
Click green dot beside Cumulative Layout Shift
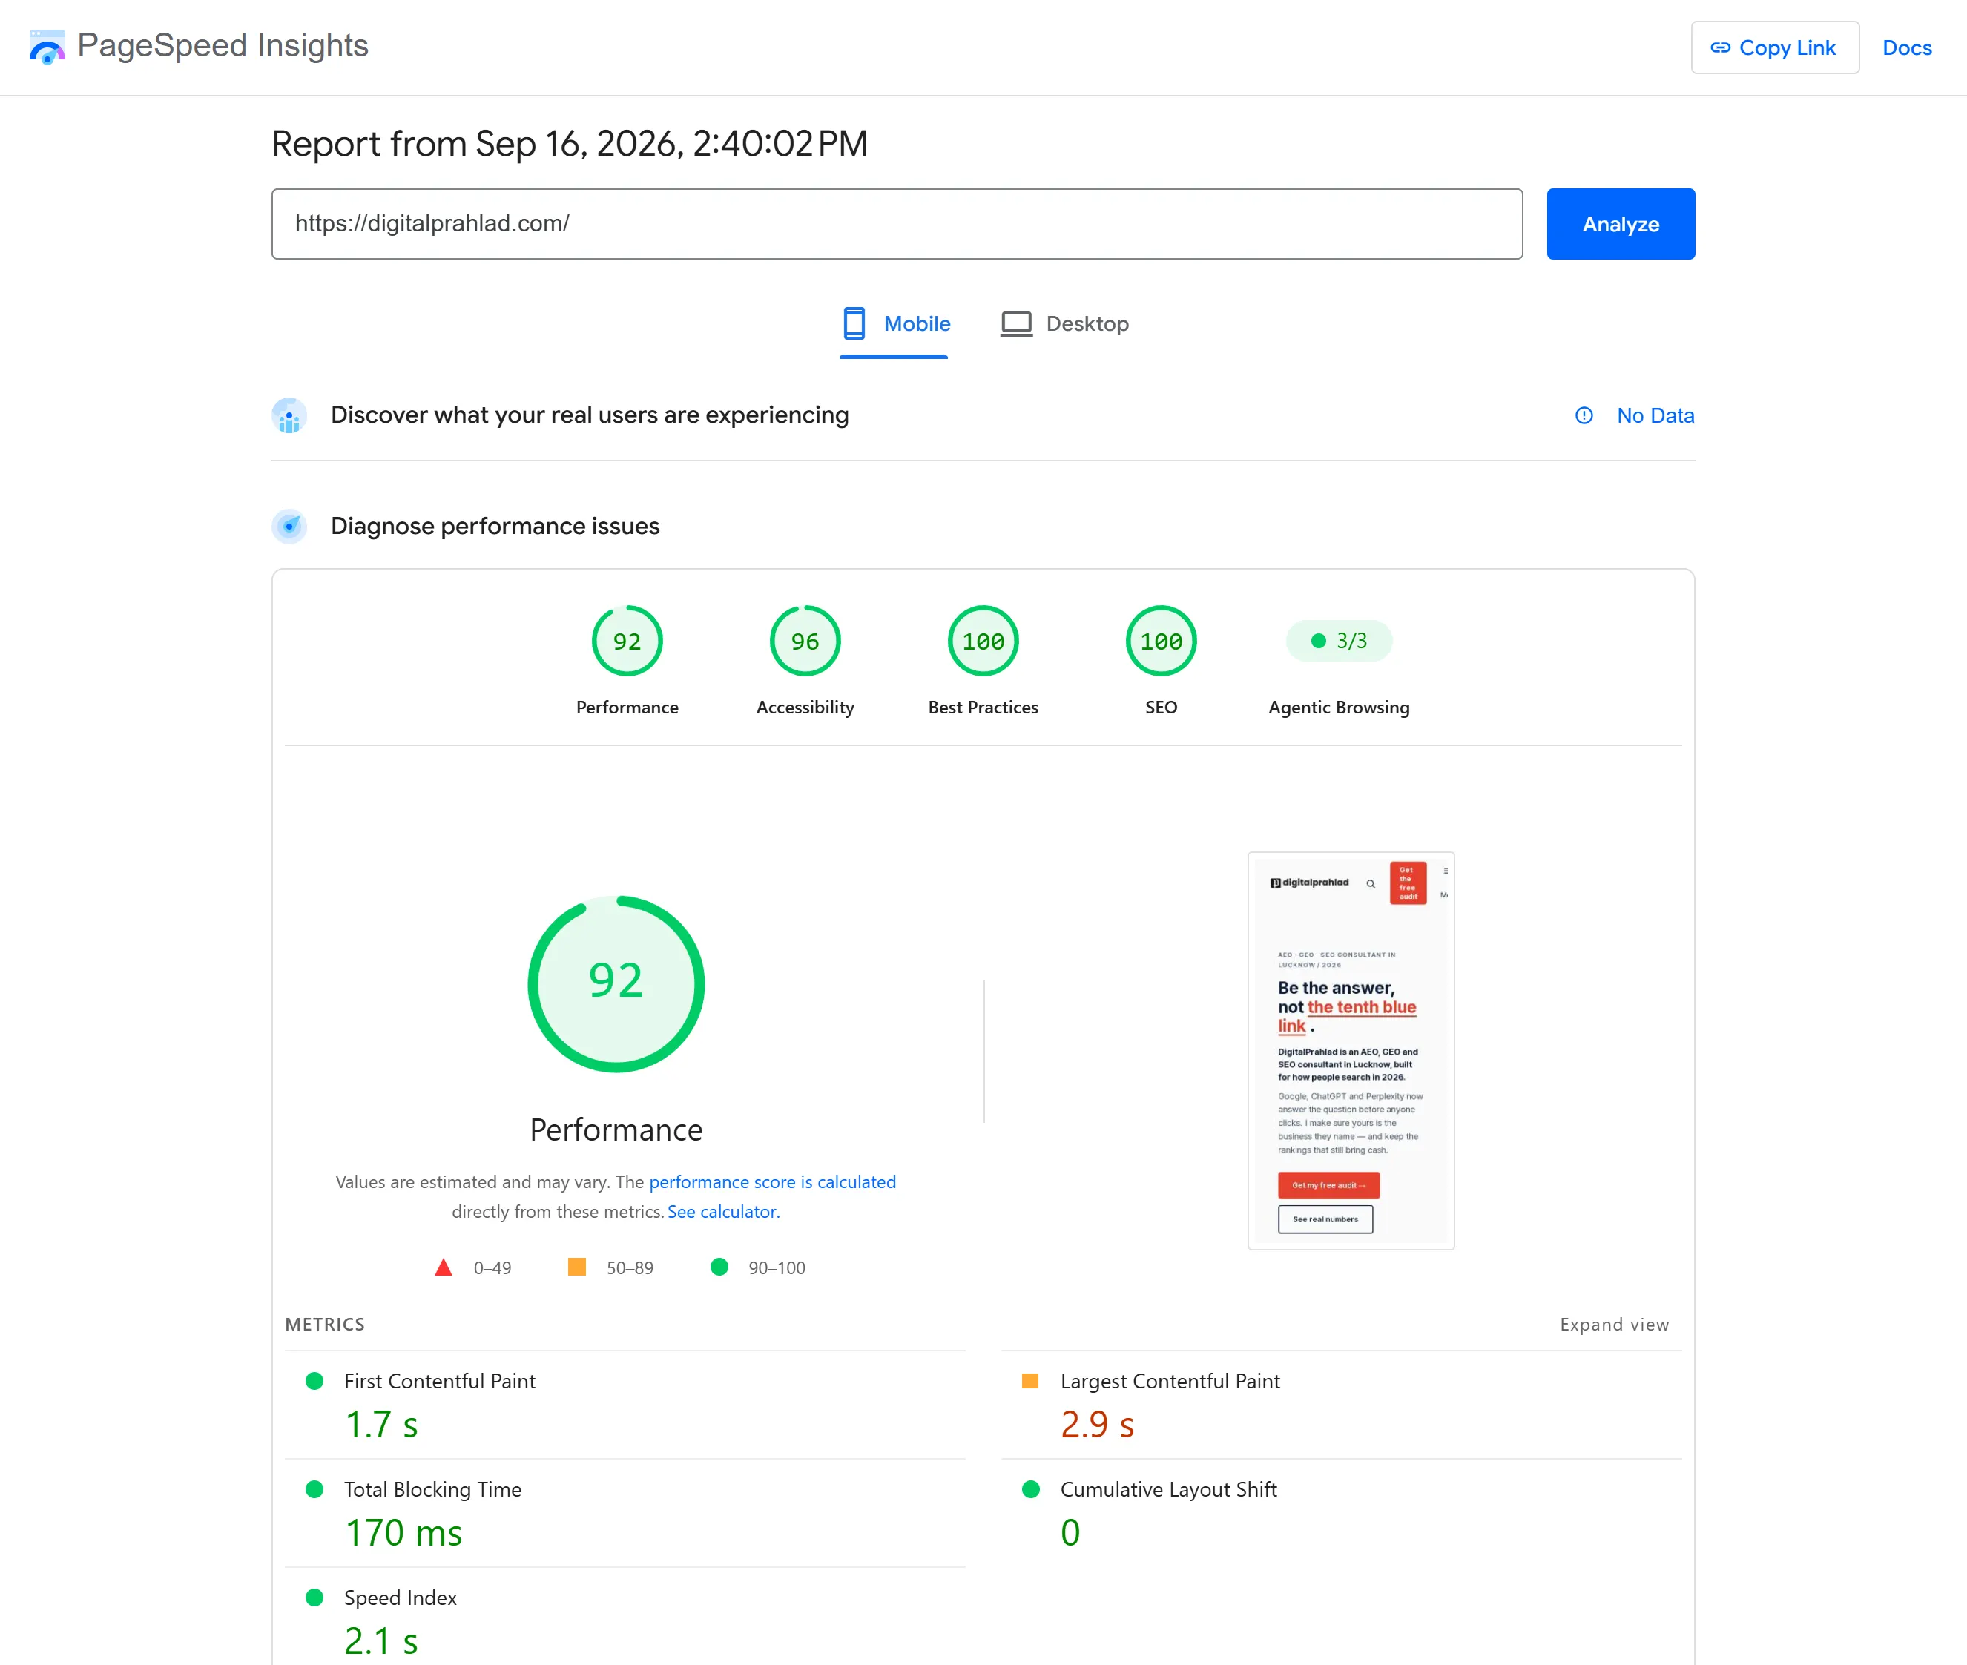click(x=1029, y=1489)
